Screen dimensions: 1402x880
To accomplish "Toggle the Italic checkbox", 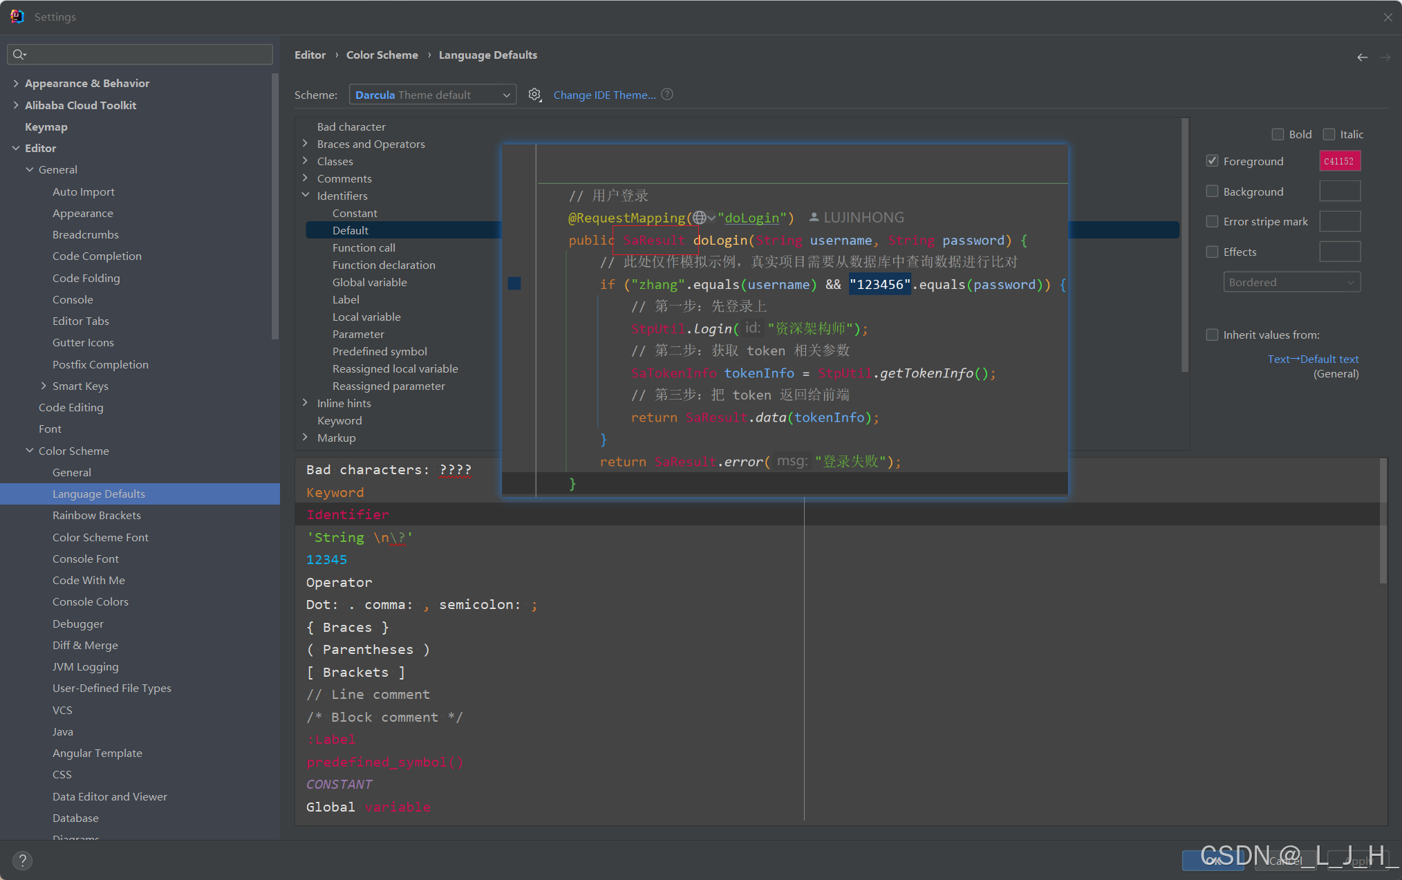I will 1329,134.
